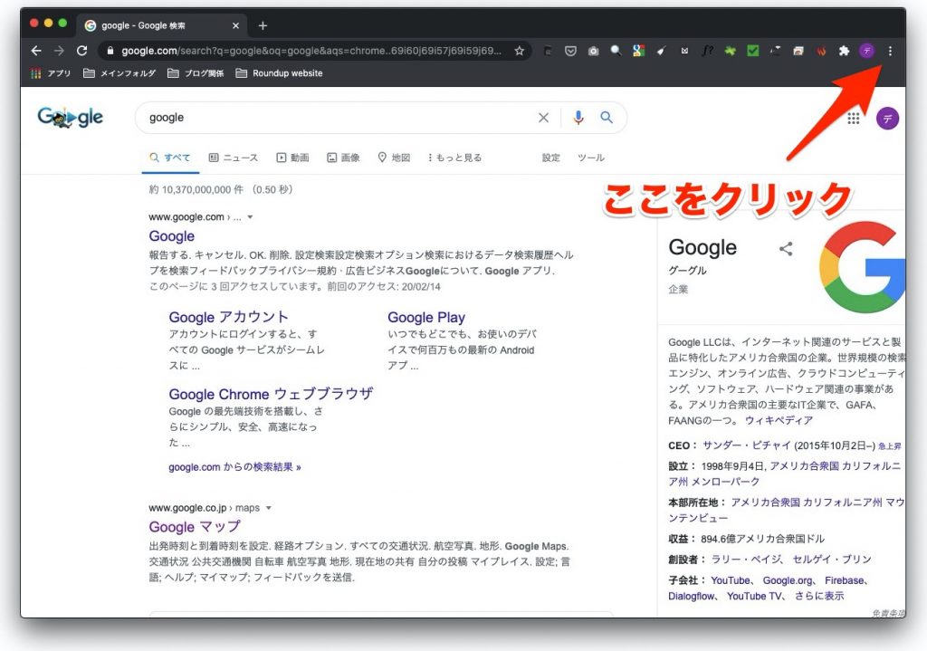Screen dimensions: 927x651
Task: Click the address bar URL field
Action: 311,51
